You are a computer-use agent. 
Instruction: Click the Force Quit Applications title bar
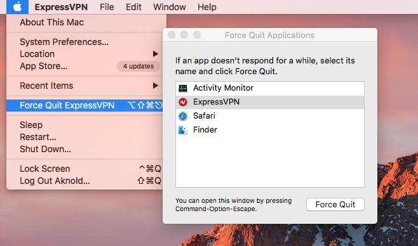click(x=270, y=35)
